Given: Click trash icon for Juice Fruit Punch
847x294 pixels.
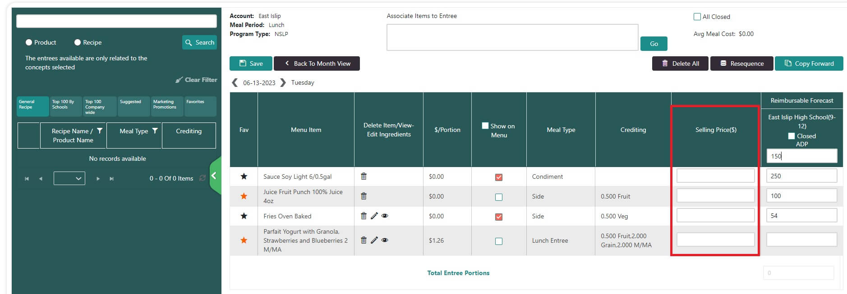Looking at the screenshot, I should pos(364,196).
